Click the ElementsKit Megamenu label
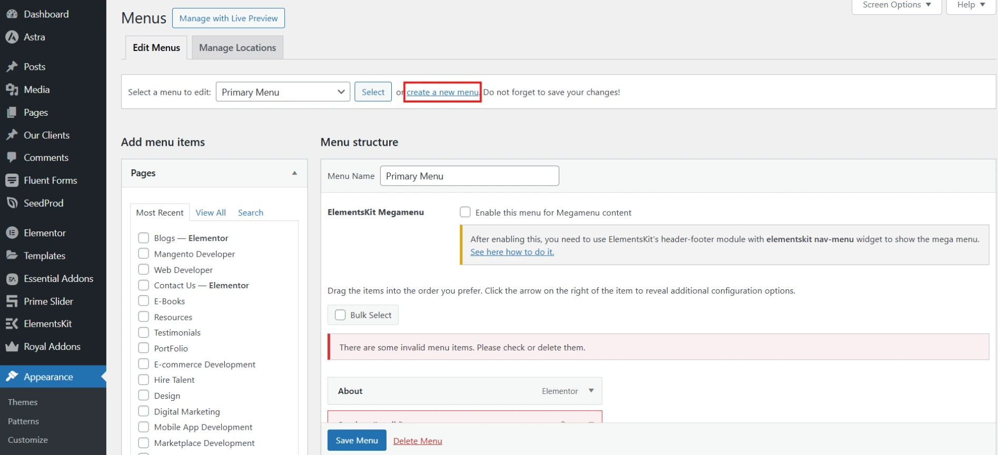Viewport: 998px width, 455px height. point(376,212)
